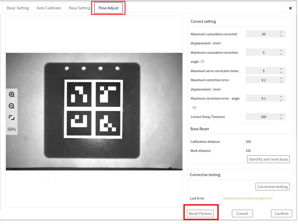Click the Last Error displacement result text

click(248, 198)
